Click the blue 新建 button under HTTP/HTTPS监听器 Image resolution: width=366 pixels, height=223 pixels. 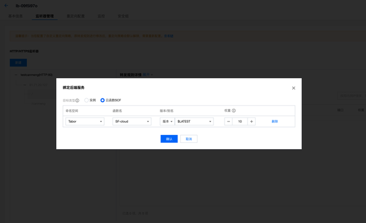click(18, 63)
